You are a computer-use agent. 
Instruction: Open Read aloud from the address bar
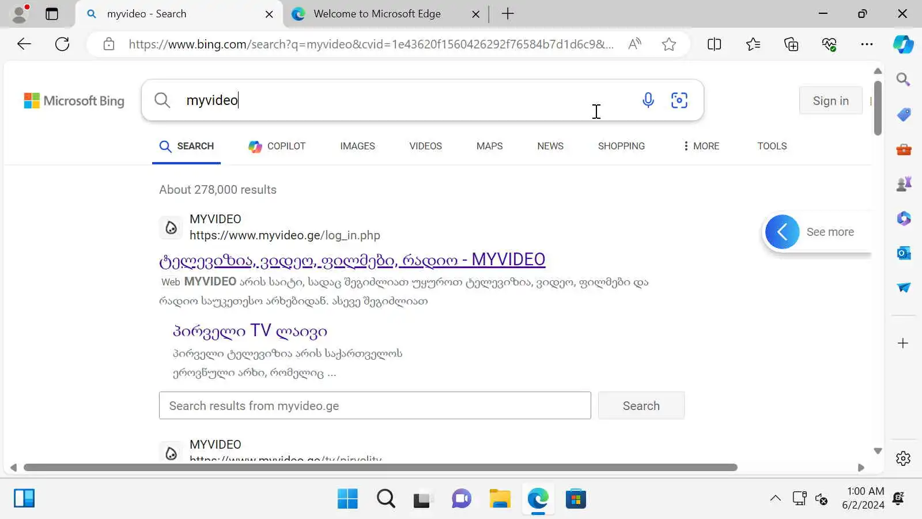pos(634,44)
